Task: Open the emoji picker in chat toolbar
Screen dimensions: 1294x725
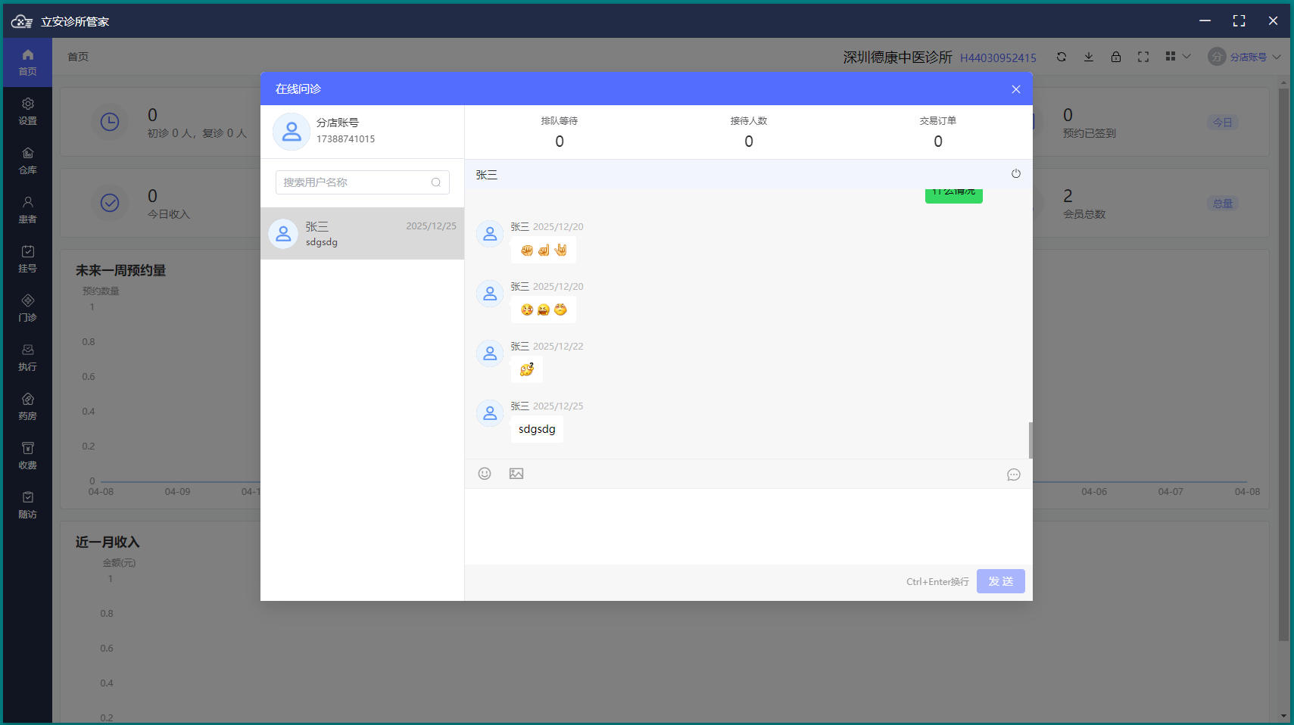Action: [x=485, y=474]
